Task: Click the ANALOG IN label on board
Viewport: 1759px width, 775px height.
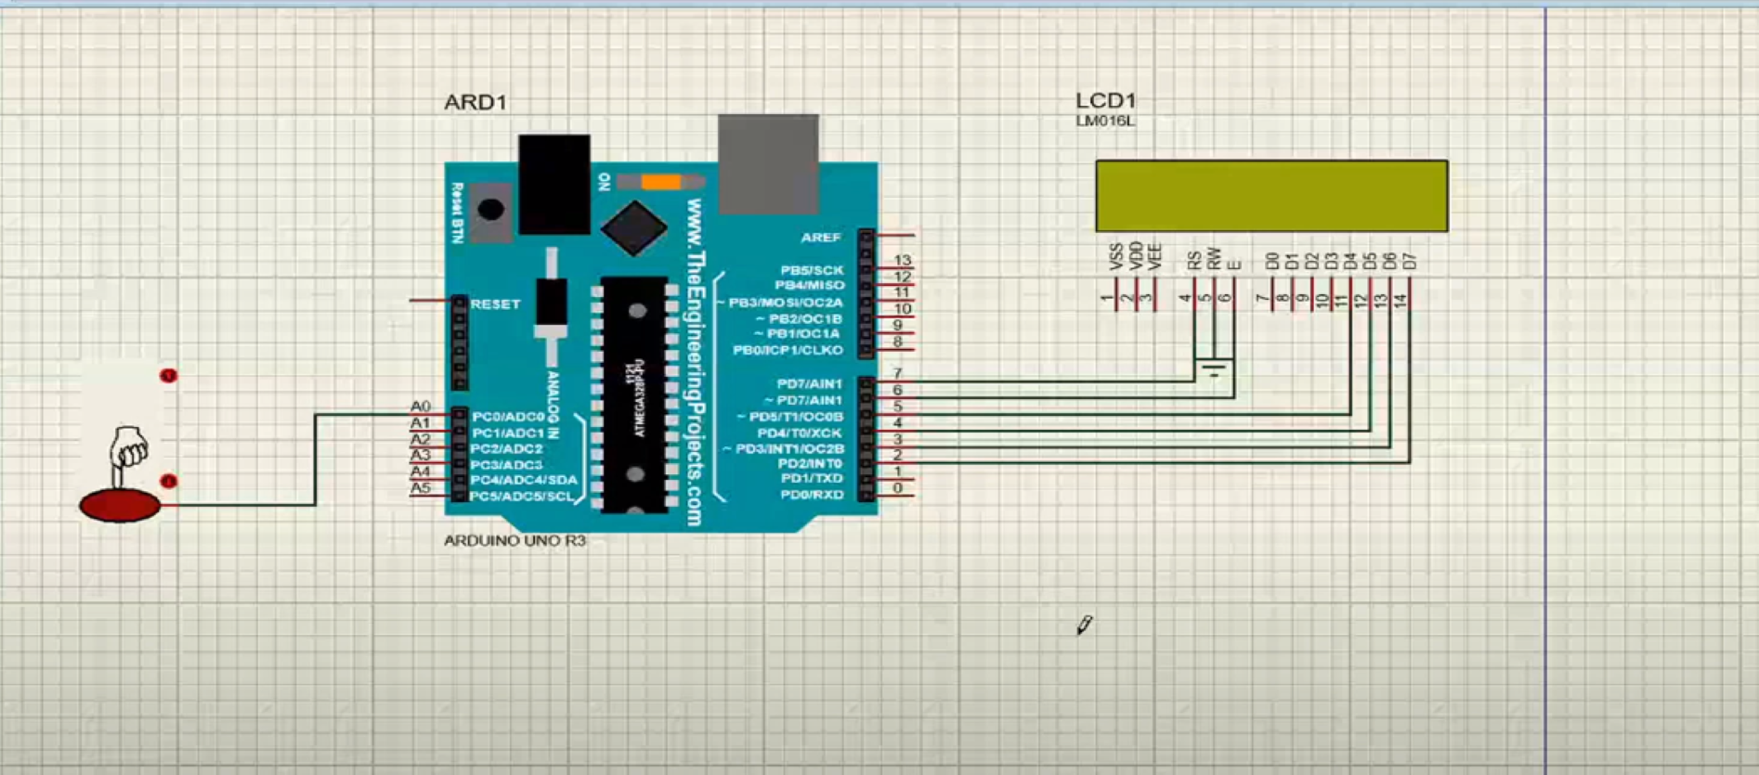Action: click(554, 405)
